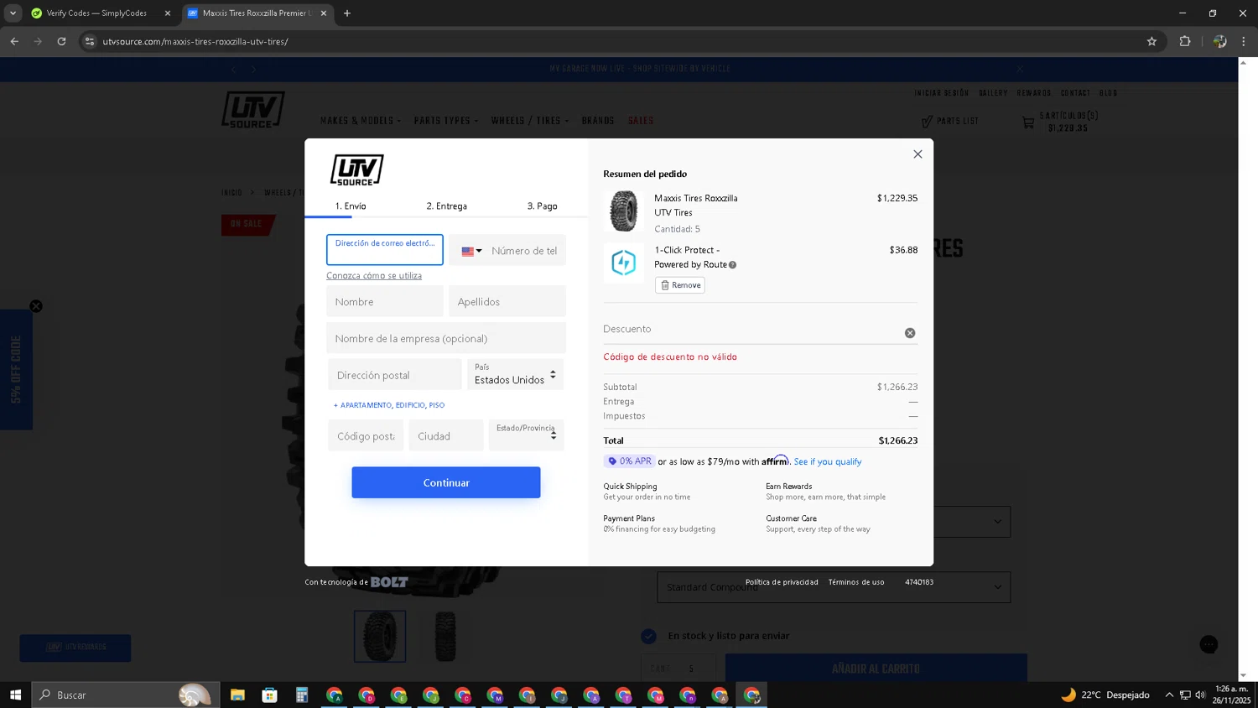Show previous banner announcement arrow
1258x708 pixels.
coord(234,69)
